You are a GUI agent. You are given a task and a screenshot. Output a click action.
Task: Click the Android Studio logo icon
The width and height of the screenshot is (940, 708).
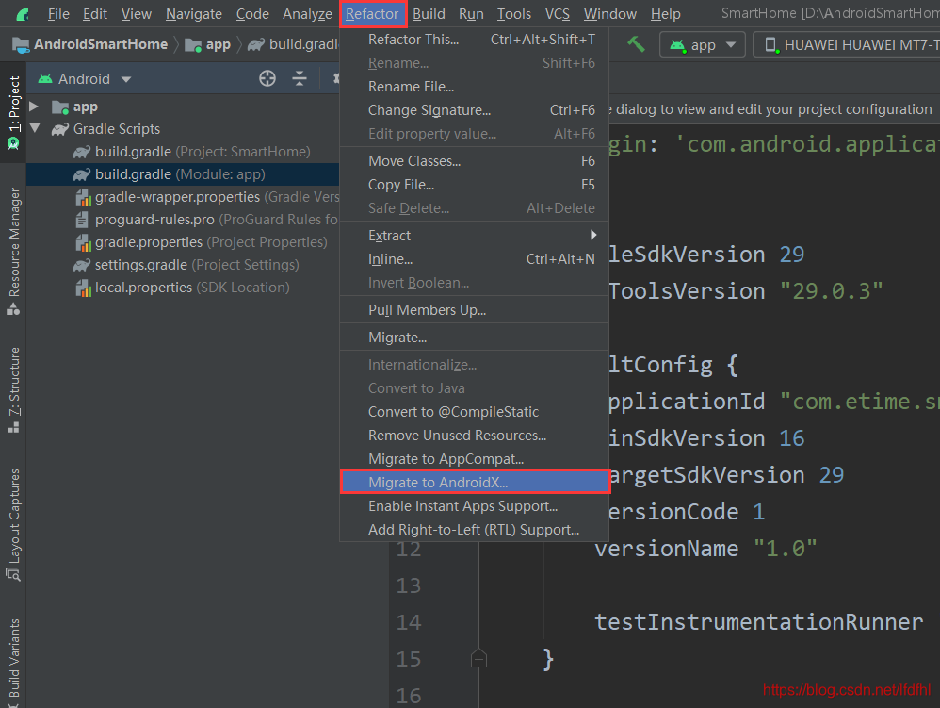point(23,14)
